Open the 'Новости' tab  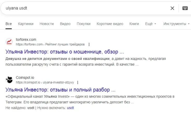47,24
